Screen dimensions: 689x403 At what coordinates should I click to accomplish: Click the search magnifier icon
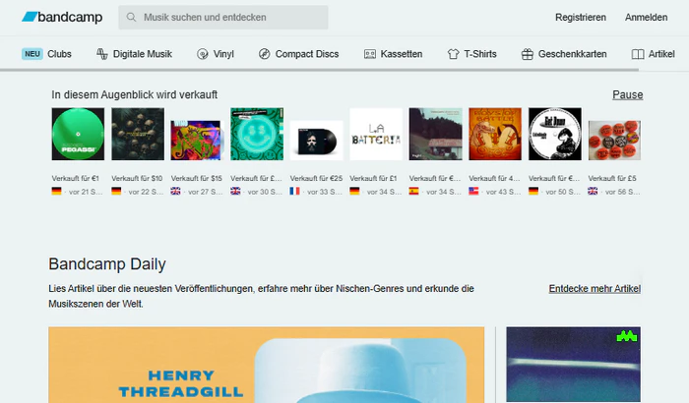click(x=132, y=18)
